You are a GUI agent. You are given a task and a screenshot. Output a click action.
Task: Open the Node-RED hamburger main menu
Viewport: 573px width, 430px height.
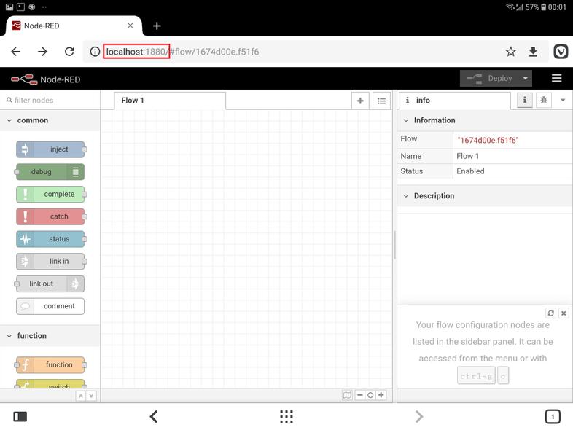[557, 79]
